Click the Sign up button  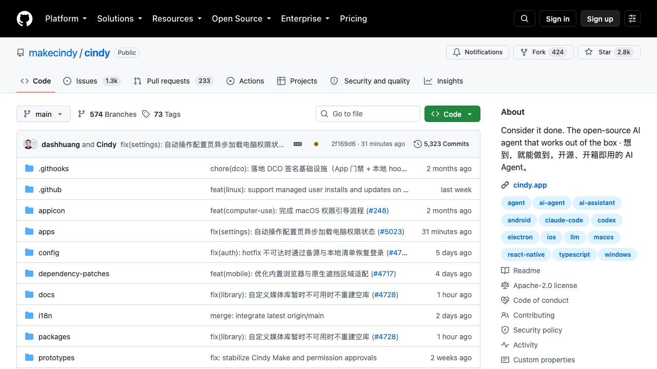pyautogui.click(x=600, y=18)
